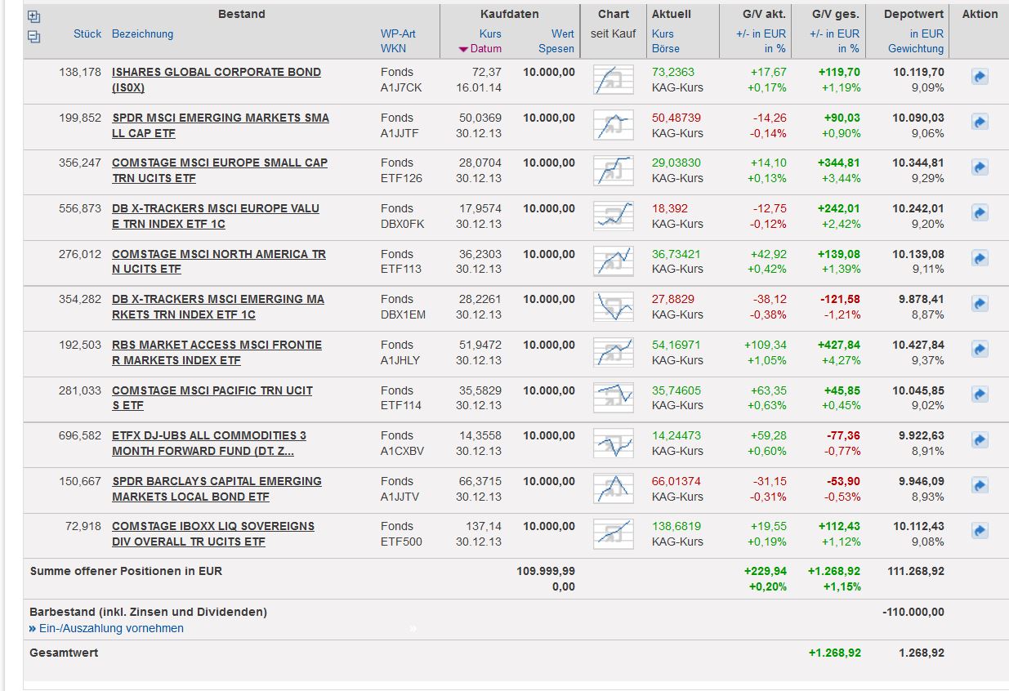Sort by Gewichtung column header
Image resolution: width=1009 pixels, height=691 pixels.
point(915,49)
